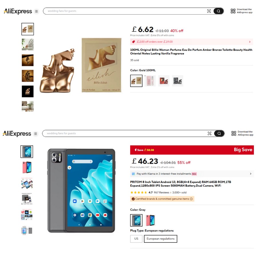Expand Pay with Klarna installments details
The height and width of the screenshot is (257, 257).
pos(191,174)
